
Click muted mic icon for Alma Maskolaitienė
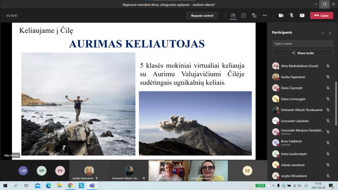pos(328,66)
